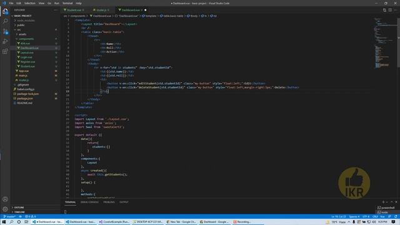Viewport: 400px width, 225px height.
Task: Open Accounts icon in activity bar
Action: (5, 199)
